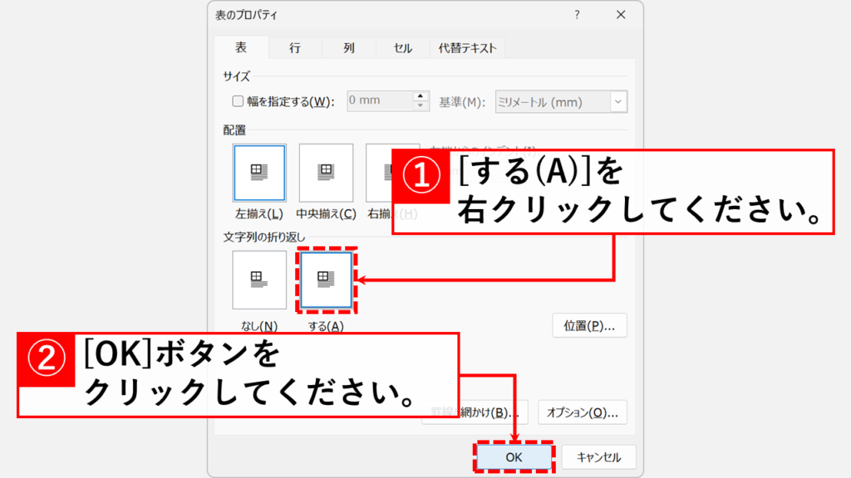This screenshot has width=851, height=478.
Task: Switch to the 列 tab
Action: pos(348,47)
